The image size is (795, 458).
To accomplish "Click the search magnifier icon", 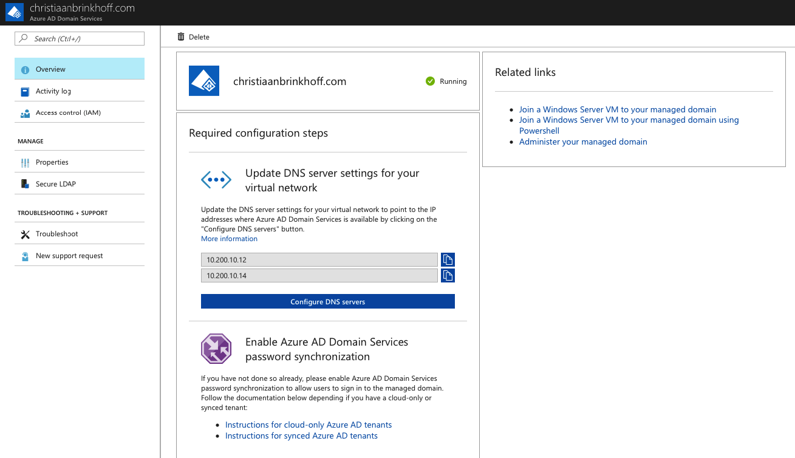I will point(24,38).
